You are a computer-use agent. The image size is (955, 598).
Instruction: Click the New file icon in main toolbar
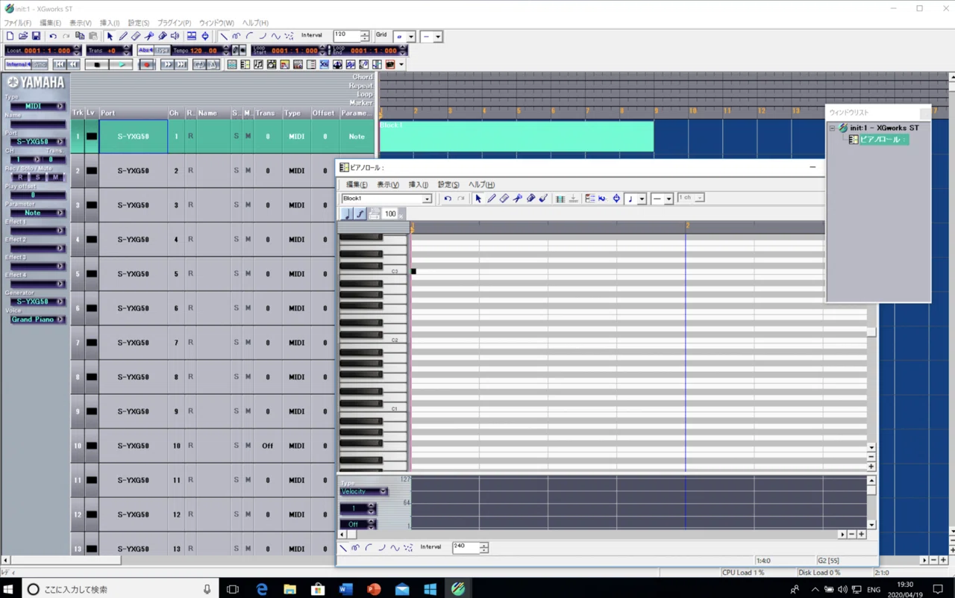(10, 36)
